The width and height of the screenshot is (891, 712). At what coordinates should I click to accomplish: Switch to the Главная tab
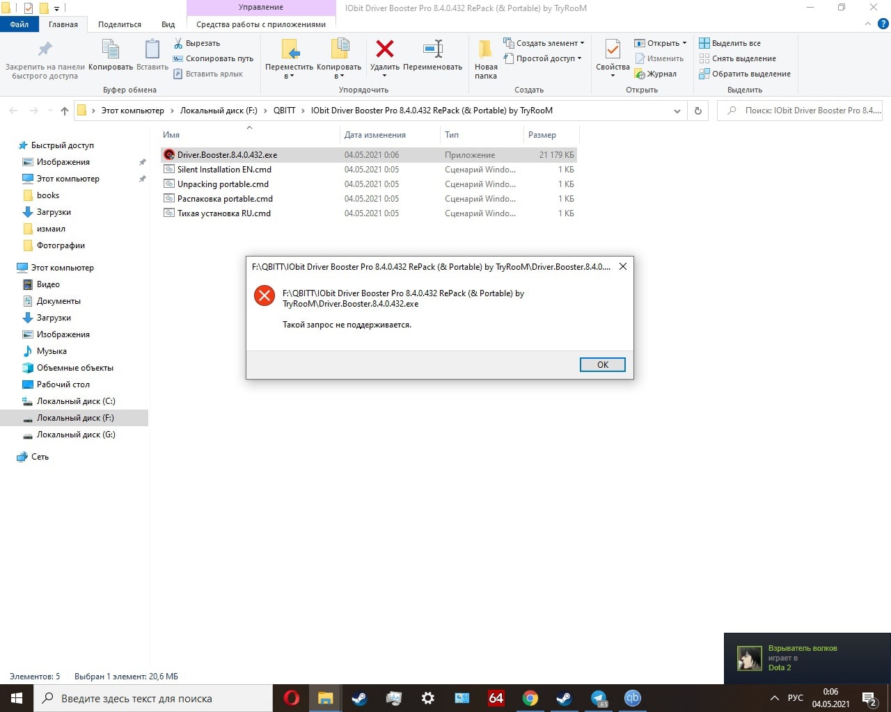point(63,24)
